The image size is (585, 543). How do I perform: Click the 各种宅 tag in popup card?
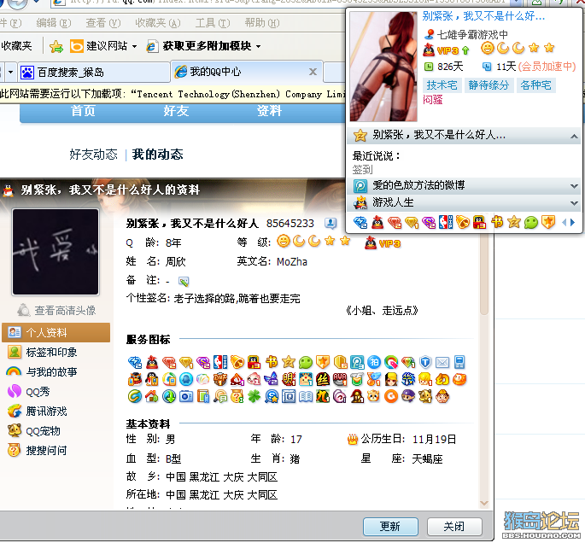[x=535, y=85]
